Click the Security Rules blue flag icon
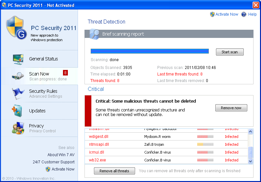The width and height of the screenshot is (261, 182). pos(18,94)
